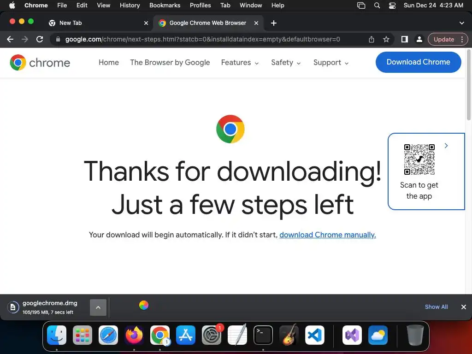Open TextEdit from the dock
The width and height of the screenshot is (472, 354).
pyautogui.click(x=237, y=335)
